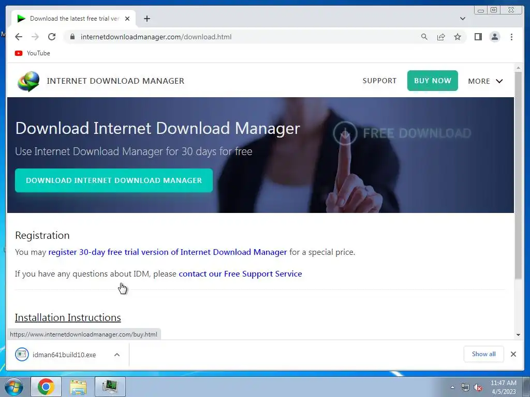Open the tab search chevron

pyautogui.click(x=462, y=19)
